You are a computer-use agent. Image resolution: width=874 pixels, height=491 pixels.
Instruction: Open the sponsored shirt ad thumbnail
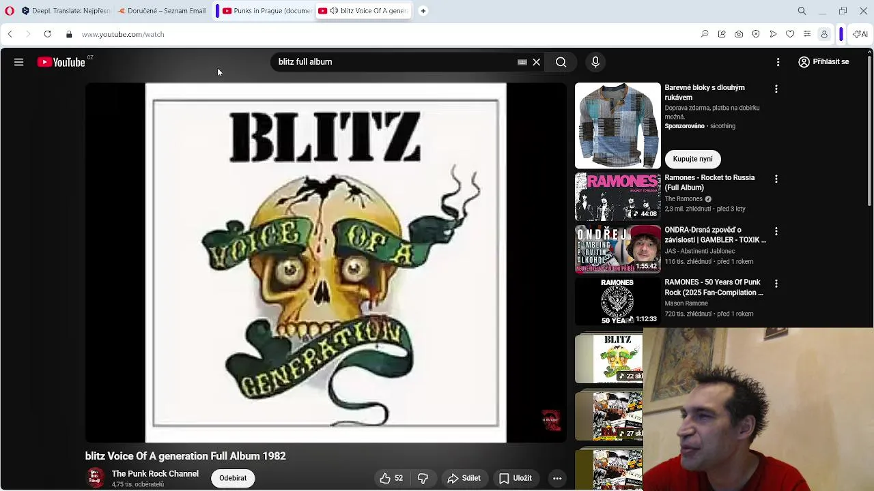(x=618, y=125)
